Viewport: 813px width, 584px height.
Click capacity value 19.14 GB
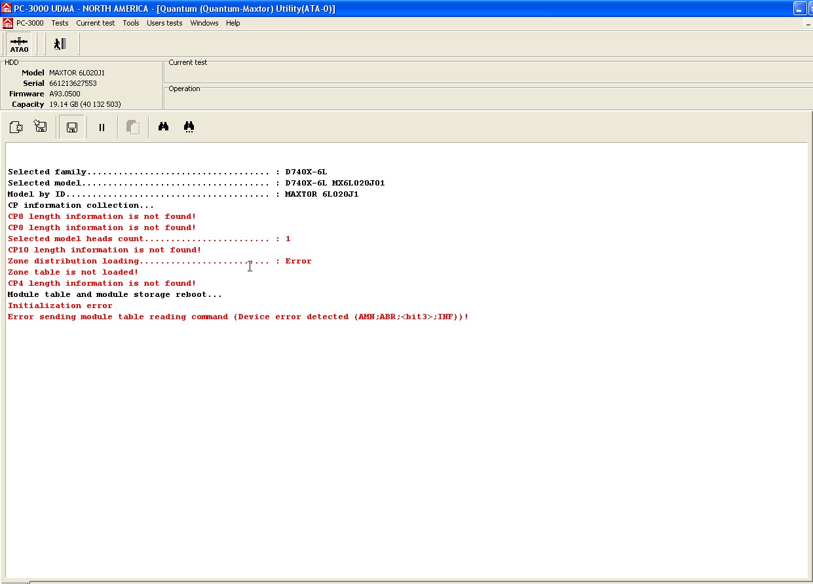point(85,104)
